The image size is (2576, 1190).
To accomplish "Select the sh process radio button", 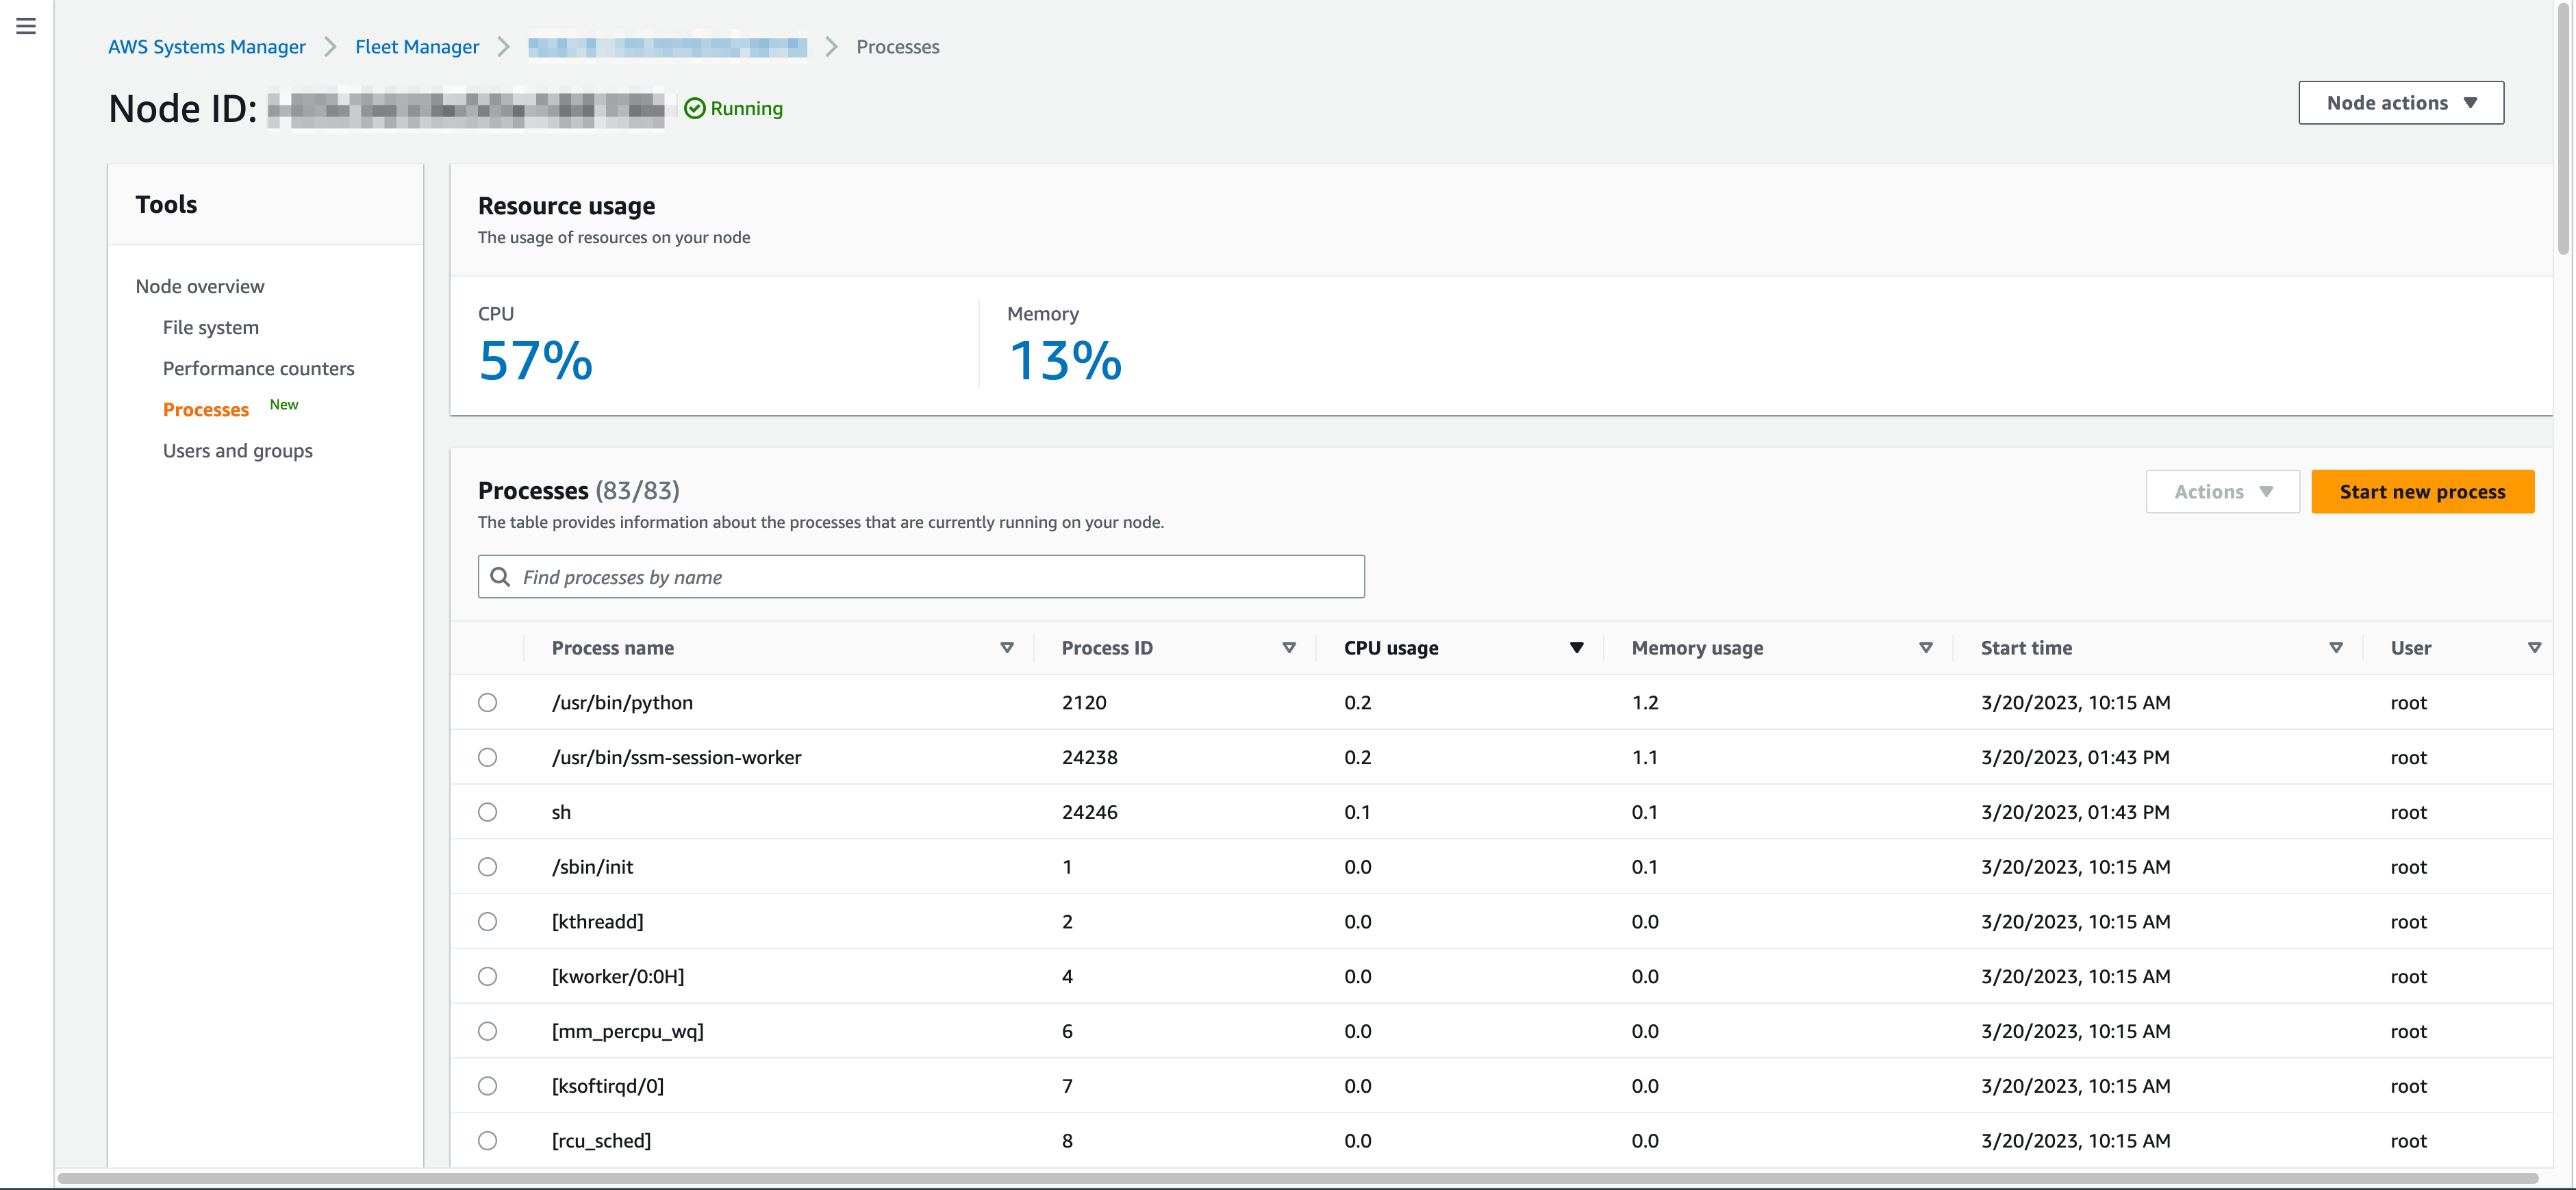I will pyautogui.click(x=487, y=812).
